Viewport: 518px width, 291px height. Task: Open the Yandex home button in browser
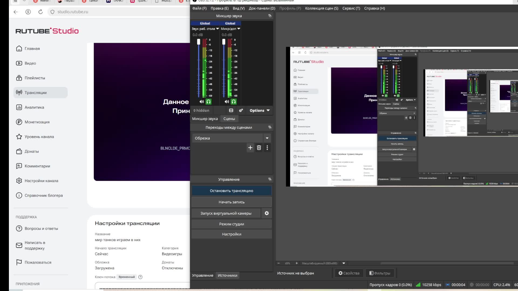click(x=28, y=12)
